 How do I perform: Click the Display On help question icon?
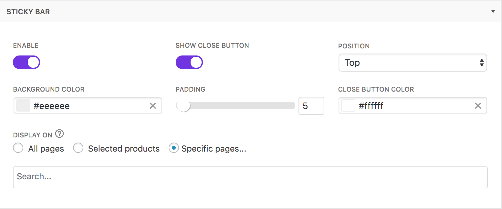[59, 134]
